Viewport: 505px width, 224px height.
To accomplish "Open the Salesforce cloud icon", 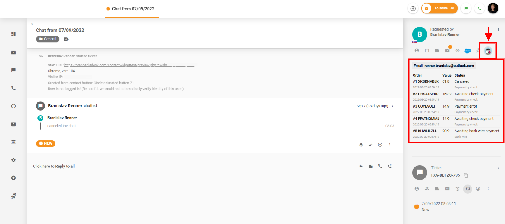I will coord(468,51).
